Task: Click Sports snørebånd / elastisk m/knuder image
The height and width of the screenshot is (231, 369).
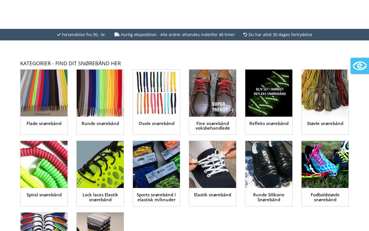Action: tap(156, 164)
